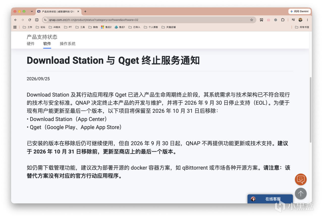Click the page vertical scrollbar
This screenshot has height=218, width=323.
point(310,109)
